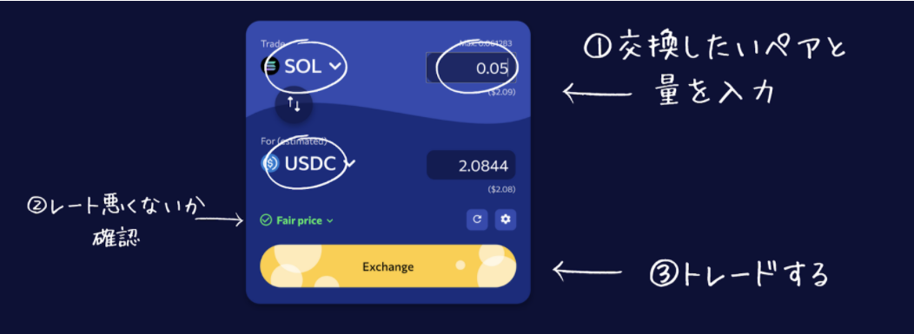914x334 pixels.
Task: Focus the 0.05 trade amount field
Action: tap(471, 68)
